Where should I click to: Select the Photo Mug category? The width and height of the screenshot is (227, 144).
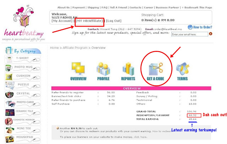pos(23,68)
